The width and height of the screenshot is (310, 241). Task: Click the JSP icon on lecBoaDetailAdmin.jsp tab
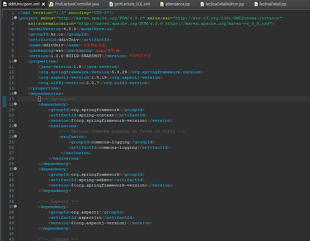[202, 4]
